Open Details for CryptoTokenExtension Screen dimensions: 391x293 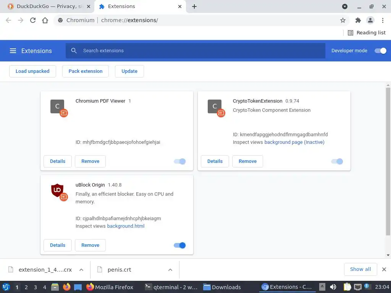click(x=215, y=161)
